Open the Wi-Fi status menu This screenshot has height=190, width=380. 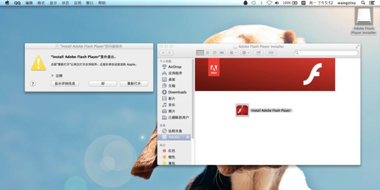pyautogui.click(x=269, y=3)
